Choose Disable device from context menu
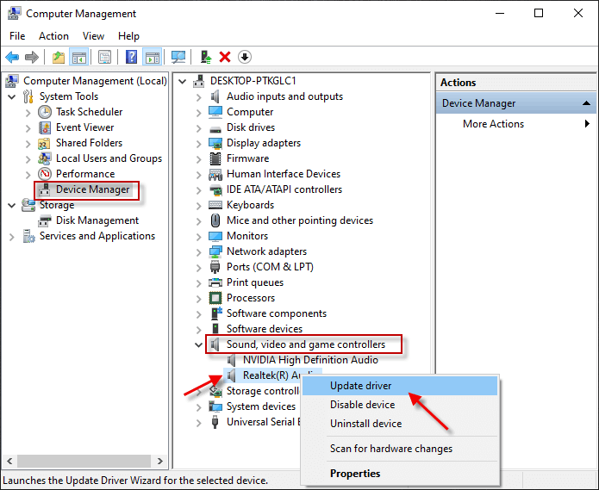Image resolution: width=599 pixels, height=490 pixels. click(400, 405)
